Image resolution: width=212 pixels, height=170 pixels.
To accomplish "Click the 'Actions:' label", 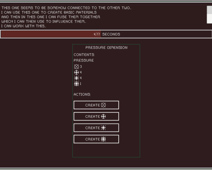I will coord(82,94).
